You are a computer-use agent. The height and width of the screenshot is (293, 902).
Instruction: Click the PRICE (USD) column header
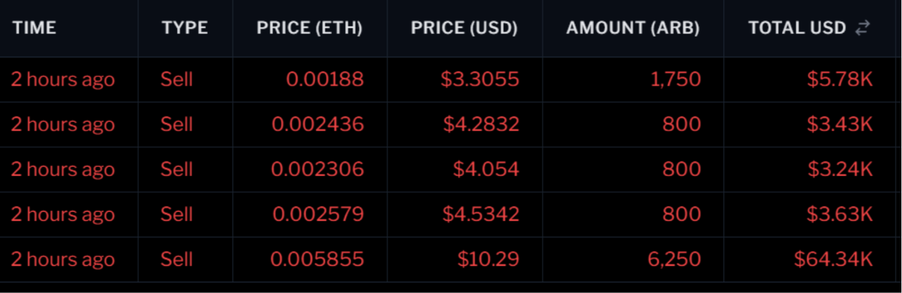click(464, 28)
